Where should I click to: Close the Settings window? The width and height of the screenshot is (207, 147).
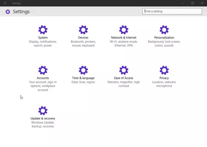[x=202, y=3]
